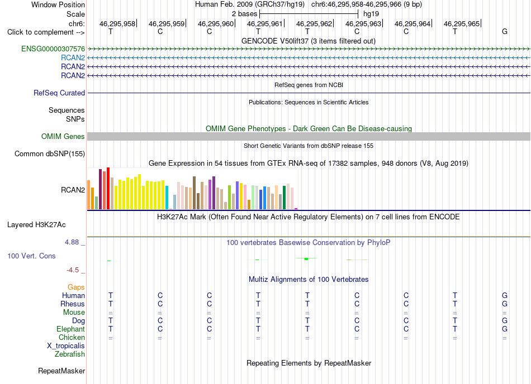Click the Sequences track label
The height and width of the screenshot is (384, 531).
point(67,110)
